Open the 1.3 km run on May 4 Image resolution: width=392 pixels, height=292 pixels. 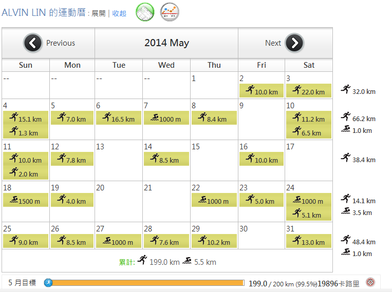pyautogui.click(x=26, y=132)
